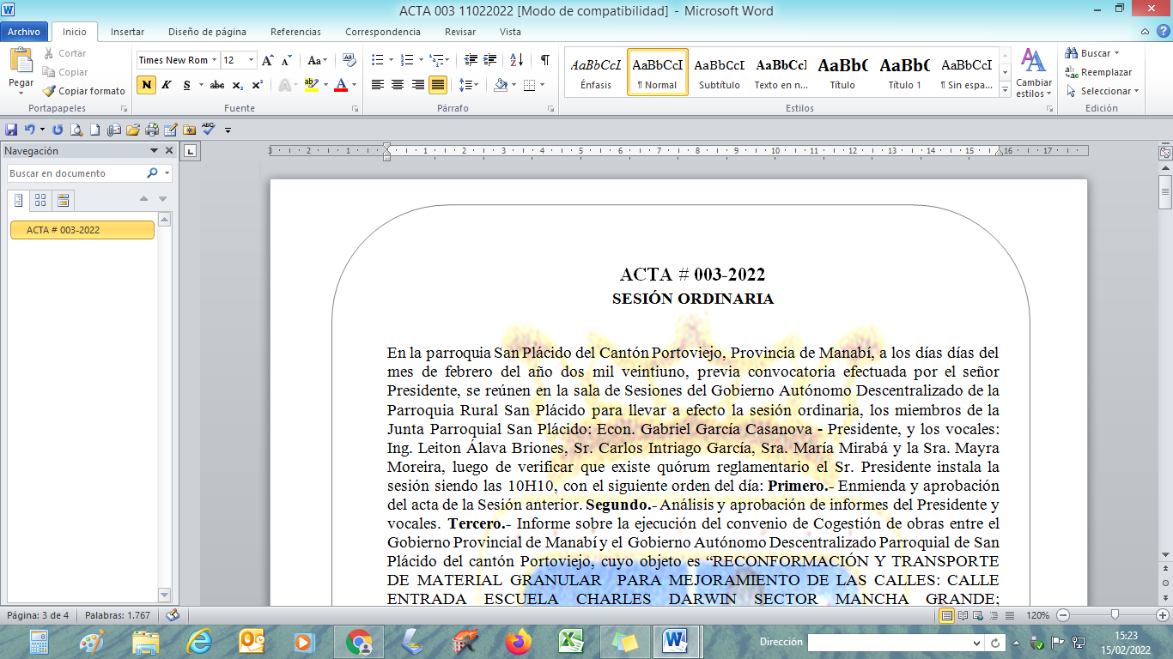The width and height of the screenshot is (1173, 659).
Task: Toggle the show paragraph marks ¶ button
Action: point(544,60)
